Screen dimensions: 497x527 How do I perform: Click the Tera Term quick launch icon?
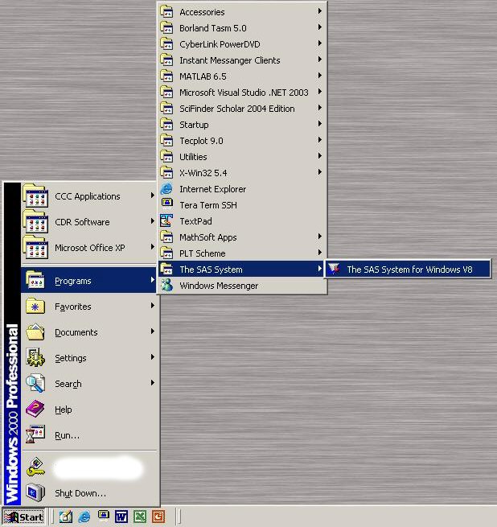point(104,515)
